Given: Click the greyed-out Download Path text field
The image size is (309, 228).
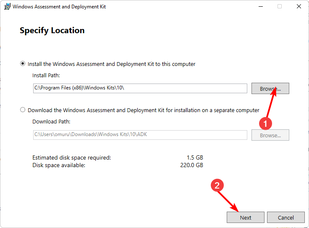Looking at the screenshot, I should point(140,135).
